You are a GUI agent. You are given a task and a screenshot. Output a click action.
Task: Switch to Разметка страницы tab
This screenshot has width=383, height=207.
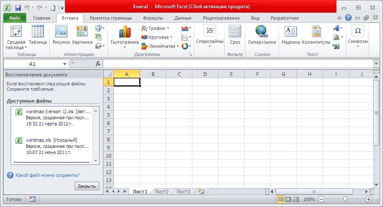tap(111, 18)
